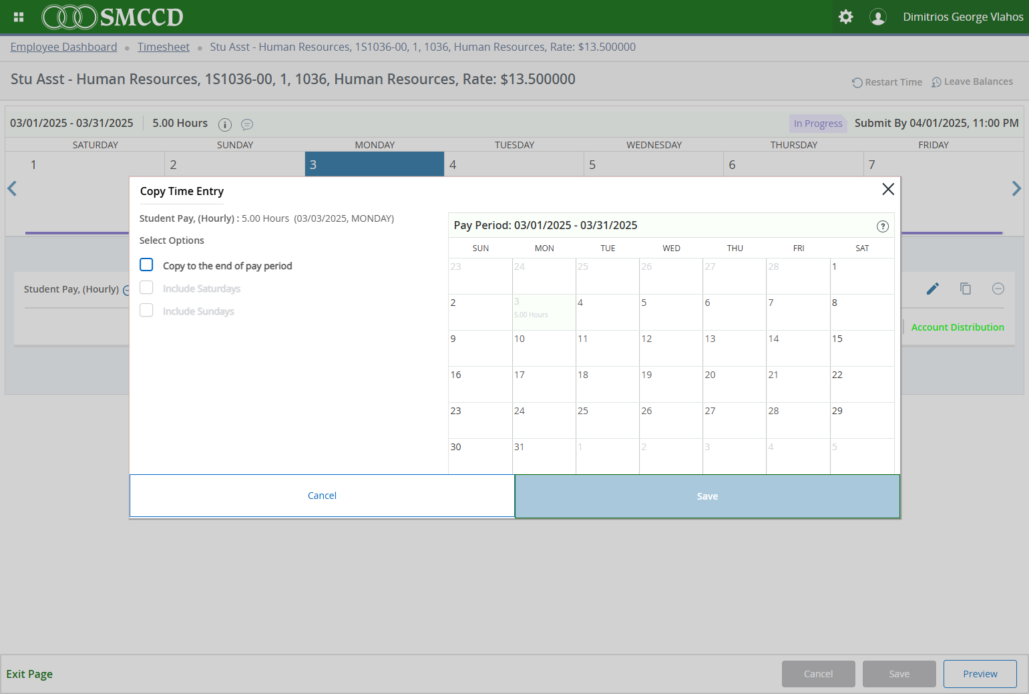The image size is (1029, 694).
Task: Select Thursday 6 in the week view
Action: 793,164
